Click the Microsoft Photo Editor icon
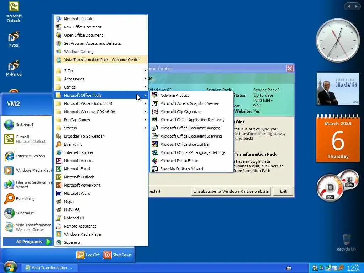This screenshot has height=273, width=364. coord(155,161)
